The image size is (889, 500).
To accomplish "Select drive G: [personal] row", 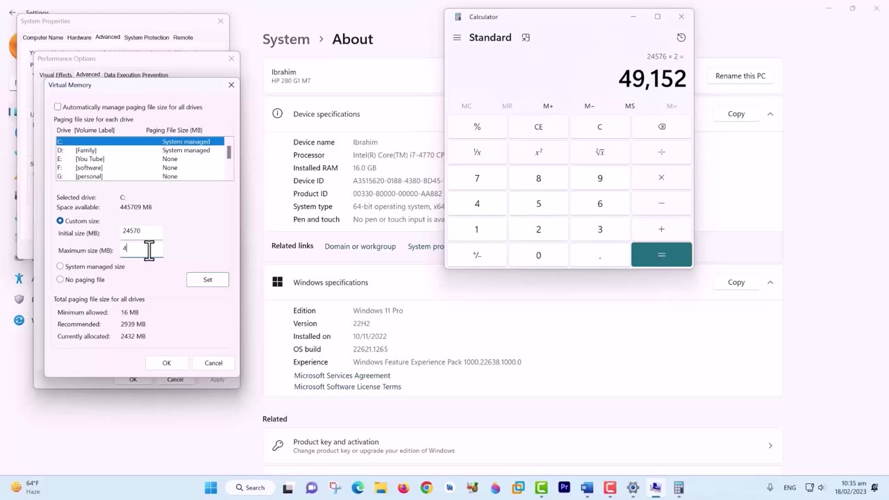I will tap(140, 176).
